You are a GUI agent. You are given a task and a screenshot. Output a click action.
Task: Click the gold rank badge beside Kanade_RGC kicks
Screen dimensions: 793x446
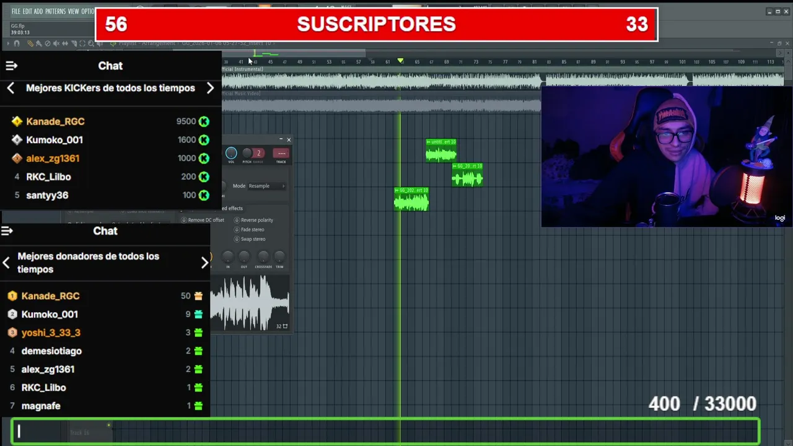[17, 121]
